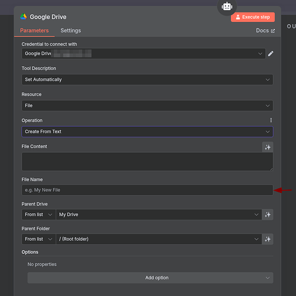The width and height of the screenshot is (296, 296).
Task: Open the three-dot menu next to Operation
Action: pyautogui.click(x=271, y=120)
